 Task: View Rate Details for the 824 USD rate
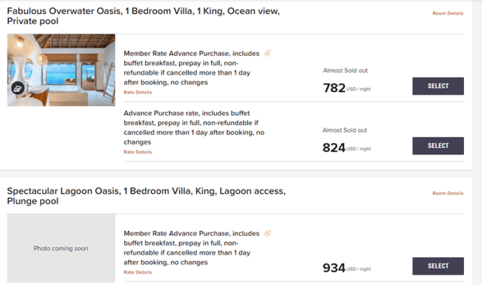click(138, 152)
